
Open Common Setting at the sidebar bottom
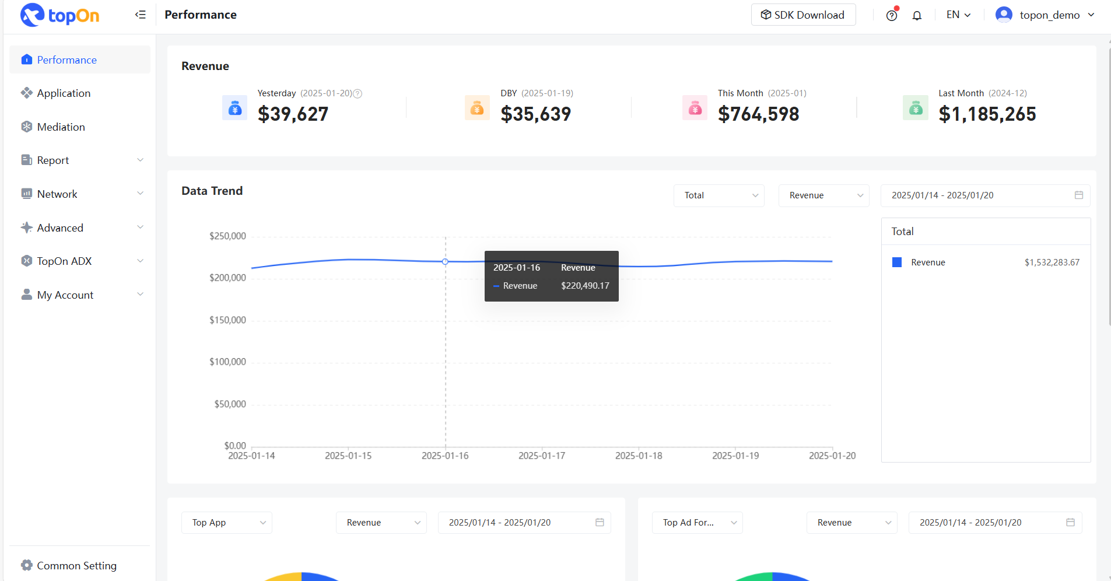(76, 565)
